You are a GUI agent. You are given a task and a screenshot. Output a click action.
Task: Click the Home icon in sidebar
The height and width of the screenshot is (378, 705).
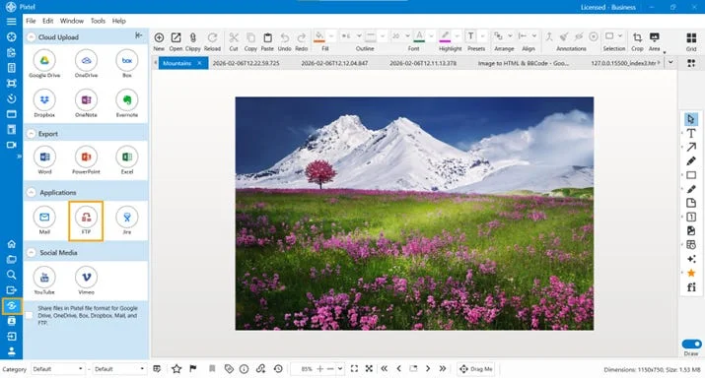[x=11, y=244]
